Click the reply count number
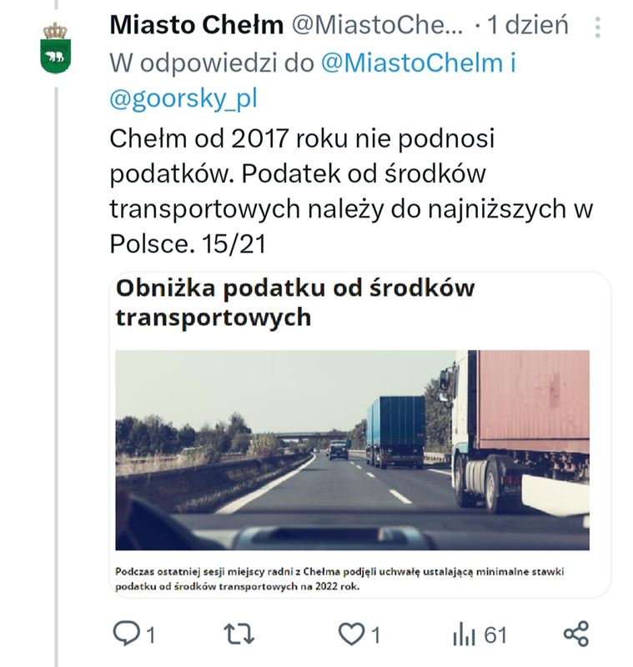This screenshot has height=667, width=633. [x=151, y=635]
